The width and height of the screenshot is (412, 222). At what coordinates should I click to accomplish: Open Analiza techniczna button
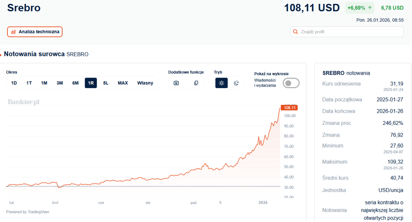(35, 32)
